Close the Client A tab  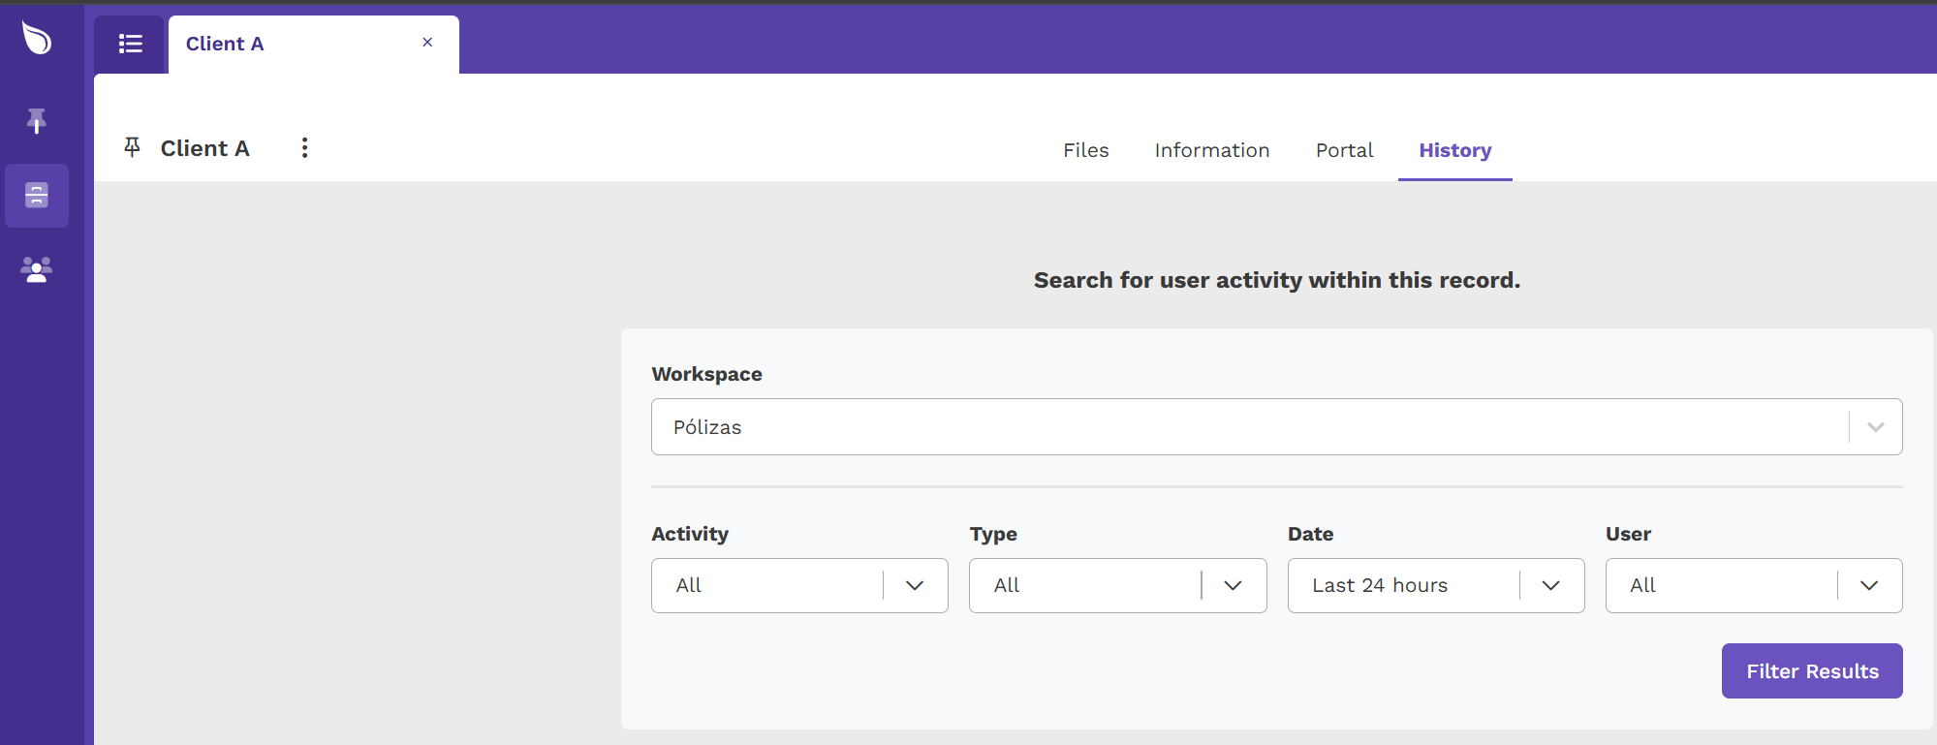(x=427, y=43)
